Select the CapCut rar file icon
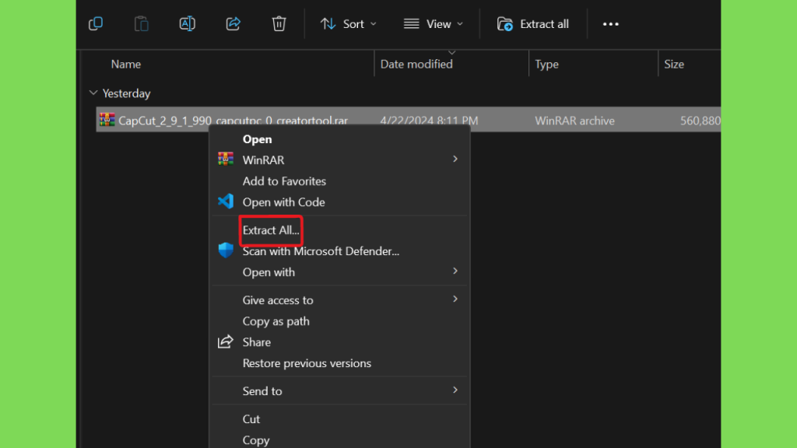Viewport: 797px width, 448px height. [107, 120]
